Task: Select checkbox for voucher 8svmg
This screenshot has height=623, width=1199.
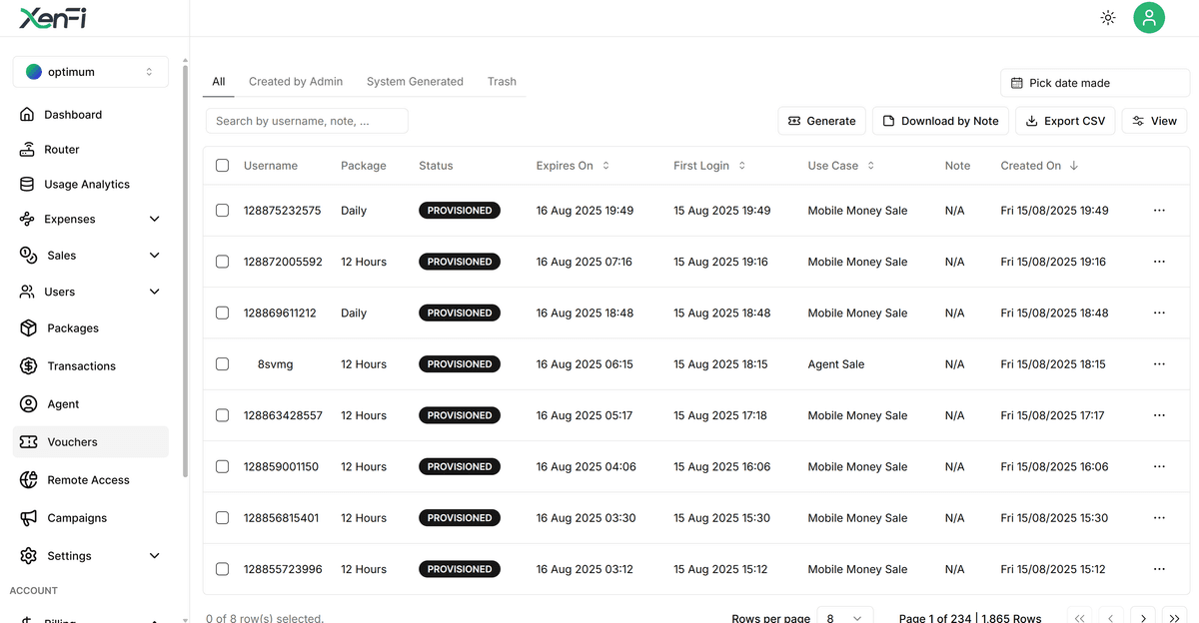Action: tap(223, 364)
